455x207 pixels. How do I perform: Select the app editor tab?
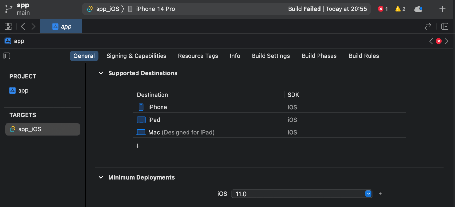pyautogui.click(x=61, y=27)
